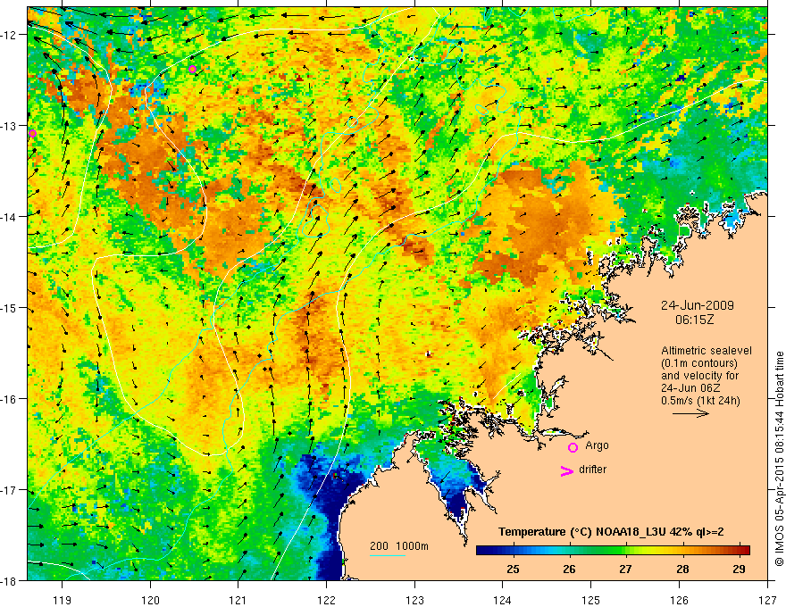
Task: Click the 122 longitude axis label
Action: coord(326,600)
